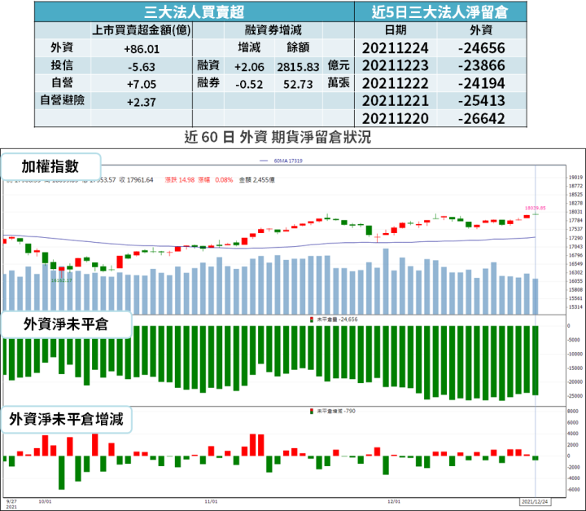The width and height of the screenshot is (586, 511).
Task: Select the 融資 row label
Action: 208,65
